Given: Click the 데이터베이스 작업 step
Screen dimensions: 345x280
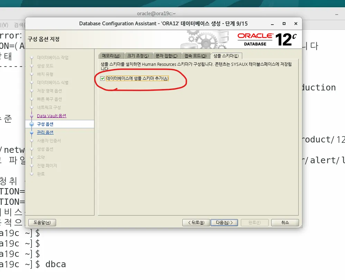Looking at the screenshot, I should (53, 58).
